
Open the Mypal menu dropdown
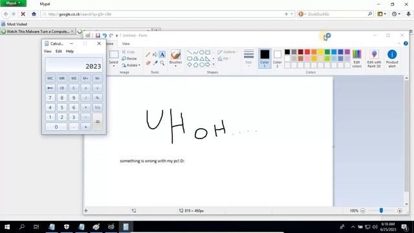click(13, 3)
